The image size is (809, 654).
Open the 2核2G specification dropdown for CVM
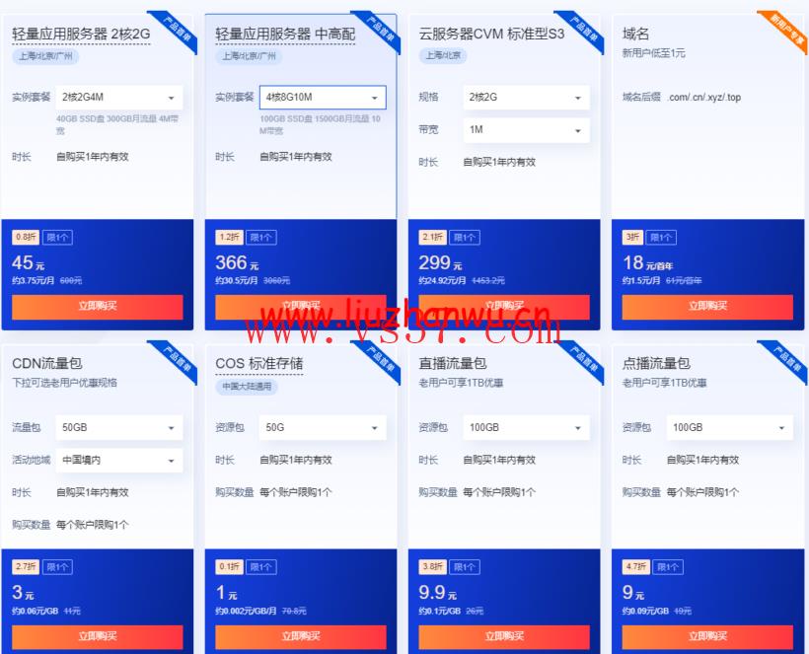(x=526, y=98)
